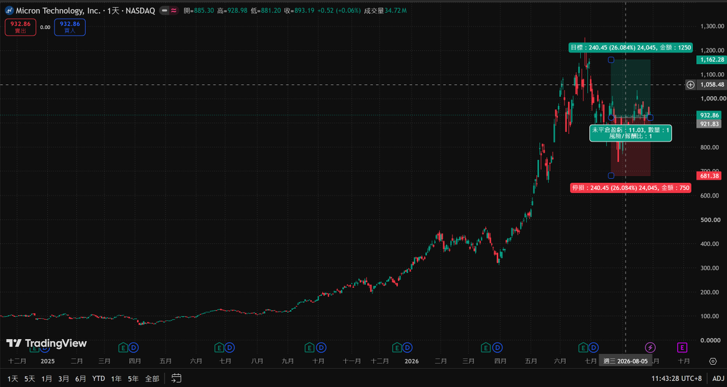Click the 週三 2026-08-05 date label
This screenshot has height=387, width=727.
pos(626,362)
